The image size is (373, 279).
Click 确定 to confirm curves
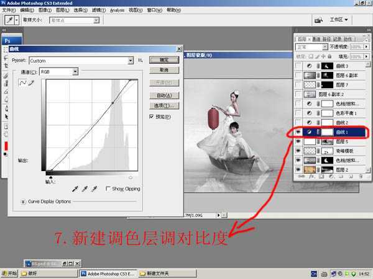click(x=164, y=60)
